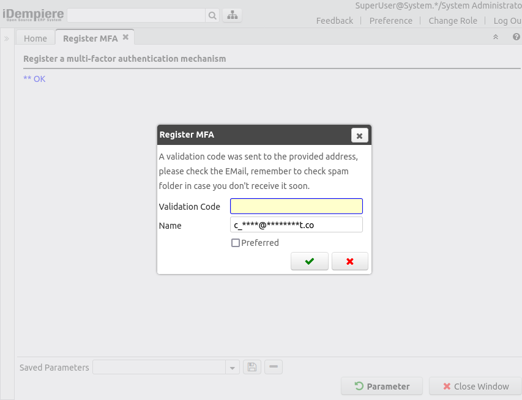Open the menu tree icon
This screenshot has width=522, height=400.
(x=232, y=15)
